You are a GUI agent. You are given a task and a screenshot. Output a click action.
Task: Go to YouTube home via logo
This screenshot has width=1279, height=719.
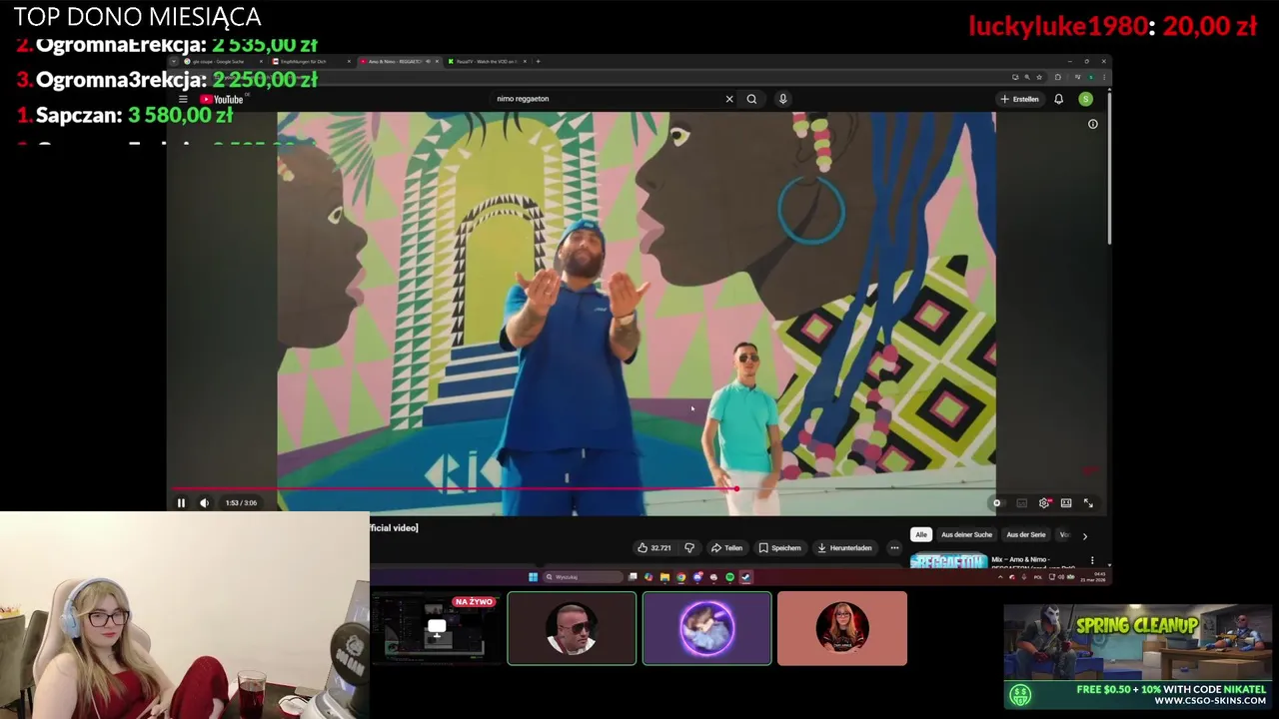tap(222, 99)
